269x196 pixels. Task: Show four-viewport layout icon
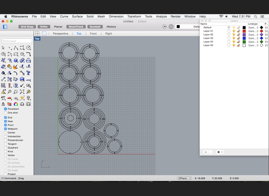pos(38,34)
